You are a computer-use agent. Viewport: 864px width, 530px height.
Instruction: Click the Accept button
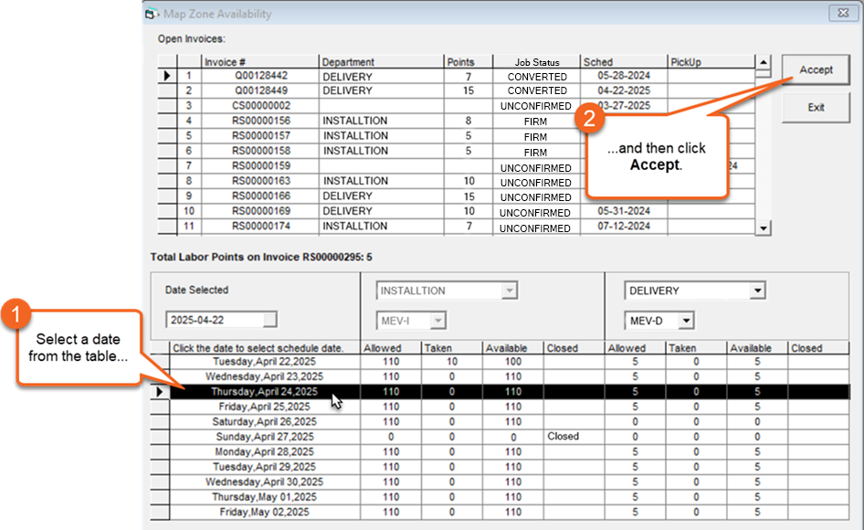point(816,70)
